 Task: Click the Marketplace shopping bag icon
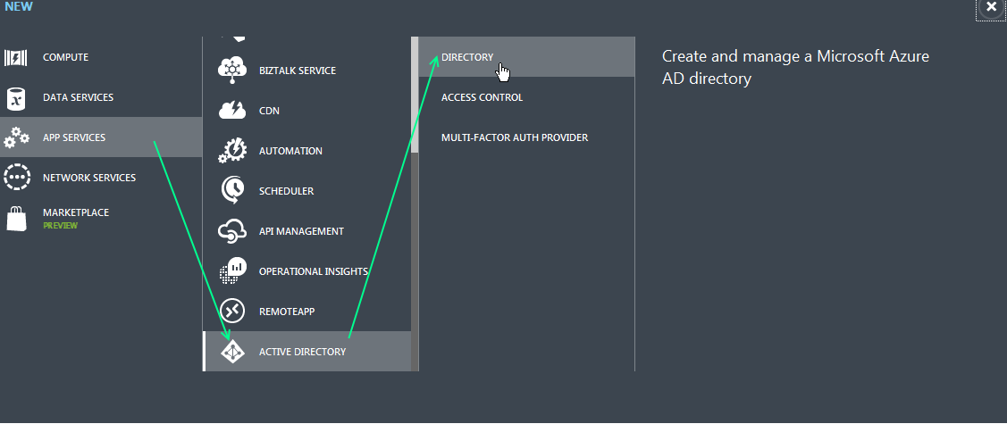[16, 218]
